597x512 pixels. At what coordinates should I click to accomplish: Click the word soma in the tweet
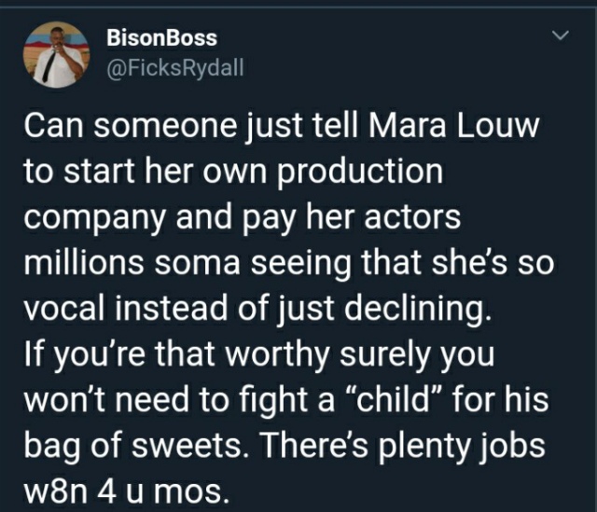coord(197,263)
